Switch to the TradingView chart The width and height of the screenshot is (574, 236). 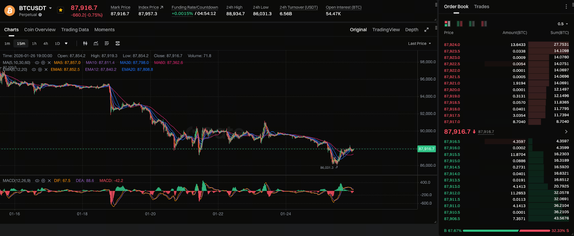click(x=386, y=30)
